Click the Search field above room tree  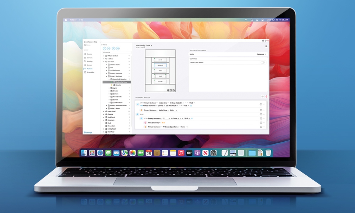point(116,53)
